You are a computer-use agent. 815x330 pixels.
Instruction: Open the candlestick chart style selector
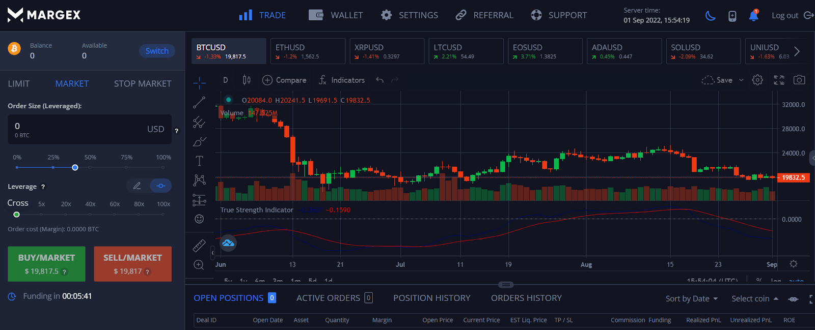click(247, 80)
